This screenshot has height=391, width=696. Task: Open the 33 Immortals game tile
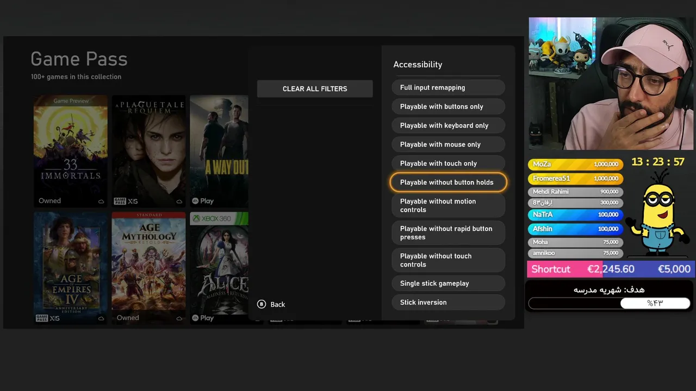[x=71, y=152]
